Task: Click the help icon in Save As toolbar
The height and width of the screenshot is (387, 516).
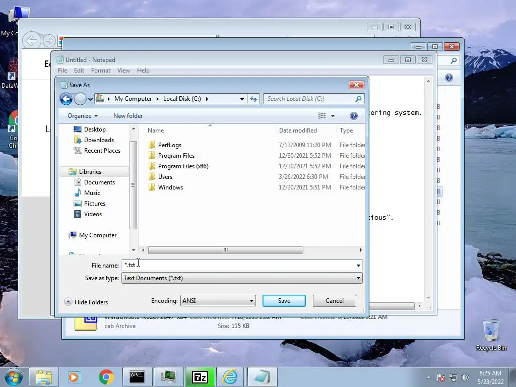Action: 353,116
